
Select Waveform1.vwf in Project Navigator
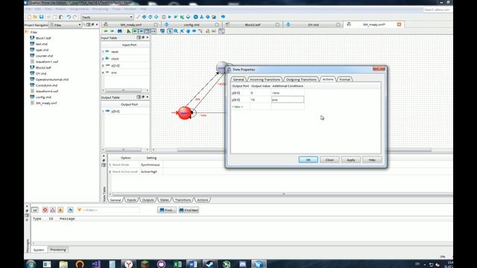[x=46, y=62]
